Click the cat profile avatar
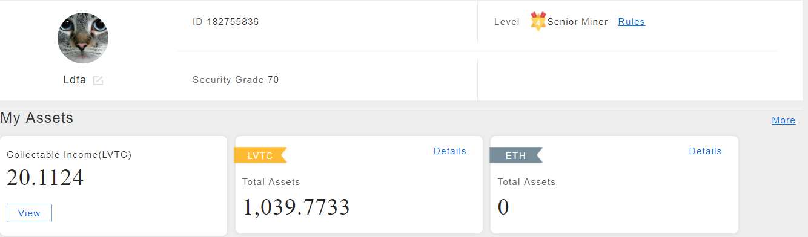 coord(83,38)
